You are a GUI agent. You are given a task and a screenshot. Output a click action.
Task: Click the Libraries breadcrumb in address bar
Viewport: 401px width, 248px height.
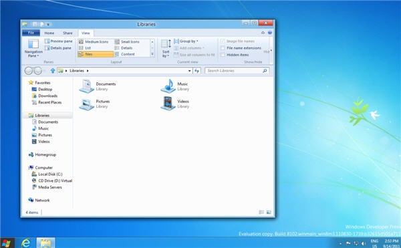tap(77, 71)
